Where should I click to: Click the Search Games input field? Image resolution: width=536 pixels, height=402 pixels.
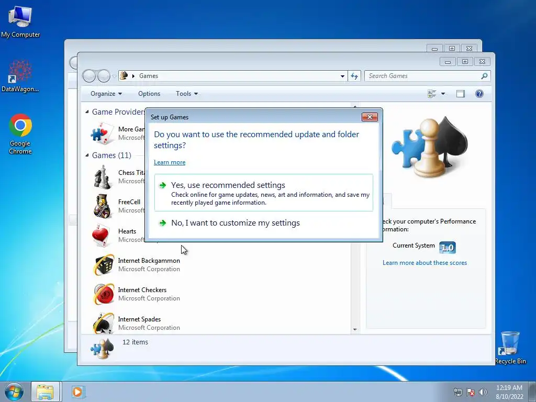pos(423,76)
